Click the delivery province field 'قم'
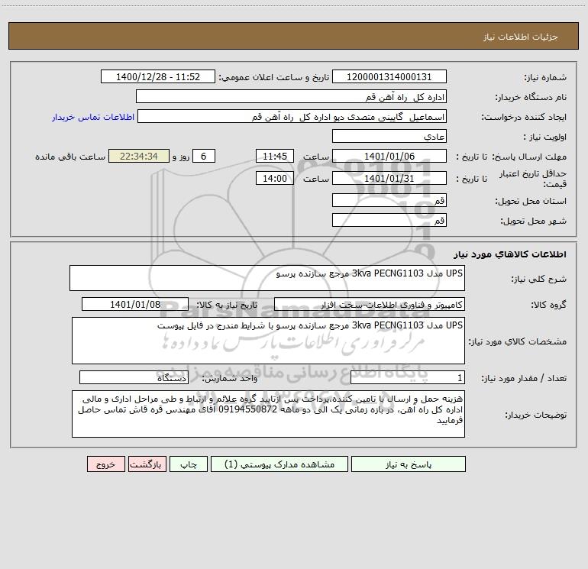The image size is (588, 569). click(x=389, y=200)
